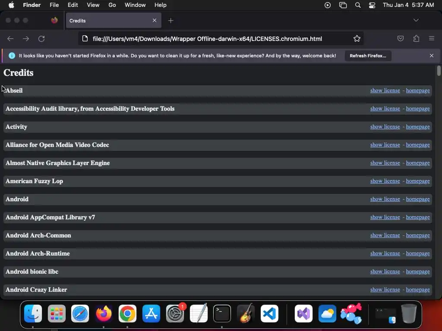Open the Go menu
Screen dimensions: 442x331
tap(112, 5)
